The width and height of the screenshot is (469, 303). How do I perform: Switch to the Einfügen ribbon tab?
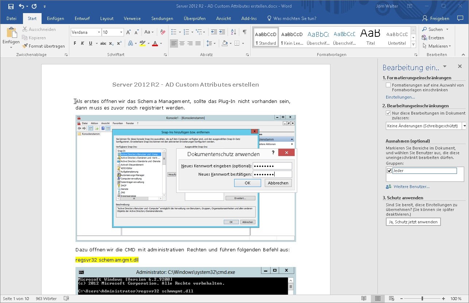point(55,19)
